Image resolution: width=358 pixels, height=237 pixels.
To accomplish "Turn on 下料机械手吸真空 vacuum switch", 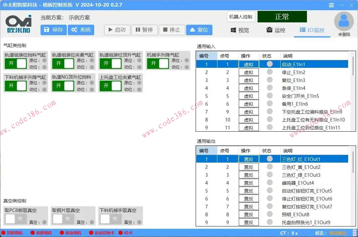I will [x=111, y=219].
